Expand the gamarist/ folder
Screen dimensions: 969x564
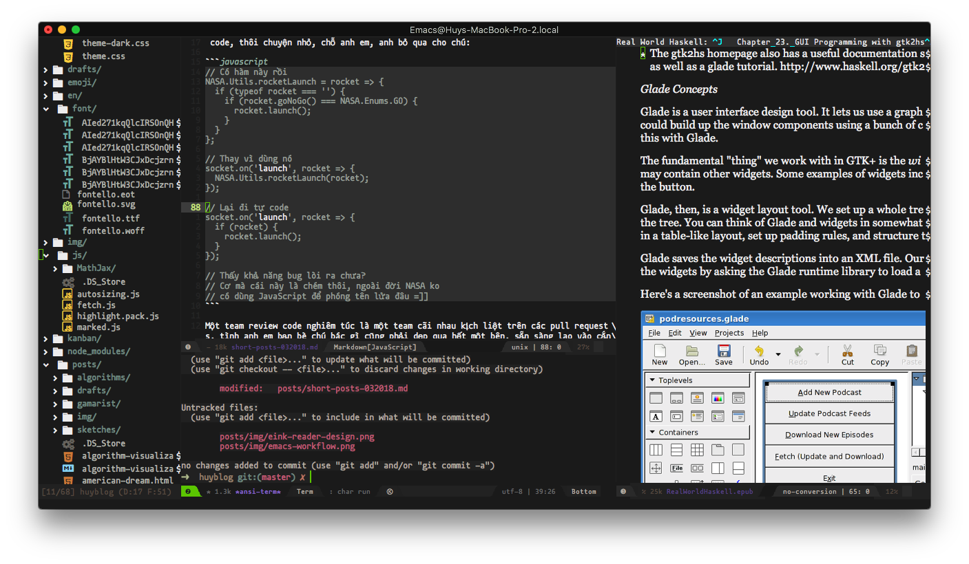pos(56,404)
